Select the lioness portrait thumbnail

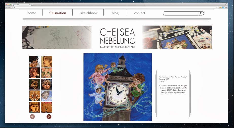(x=35, y=84)
